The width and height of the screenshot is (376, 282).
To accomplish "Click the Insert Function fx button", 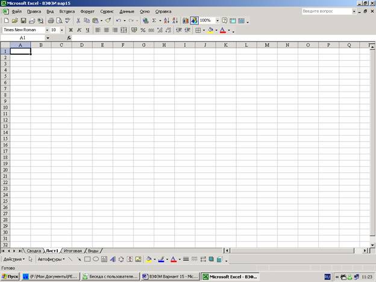I will [69, 38].
